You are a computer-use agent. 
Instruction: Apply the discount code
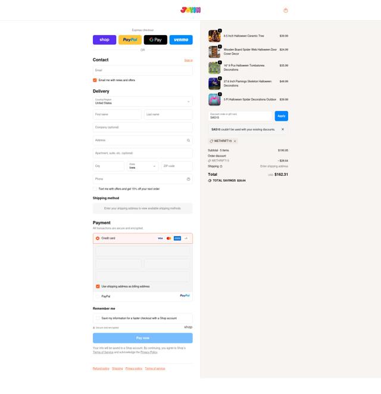coord(281,116)
